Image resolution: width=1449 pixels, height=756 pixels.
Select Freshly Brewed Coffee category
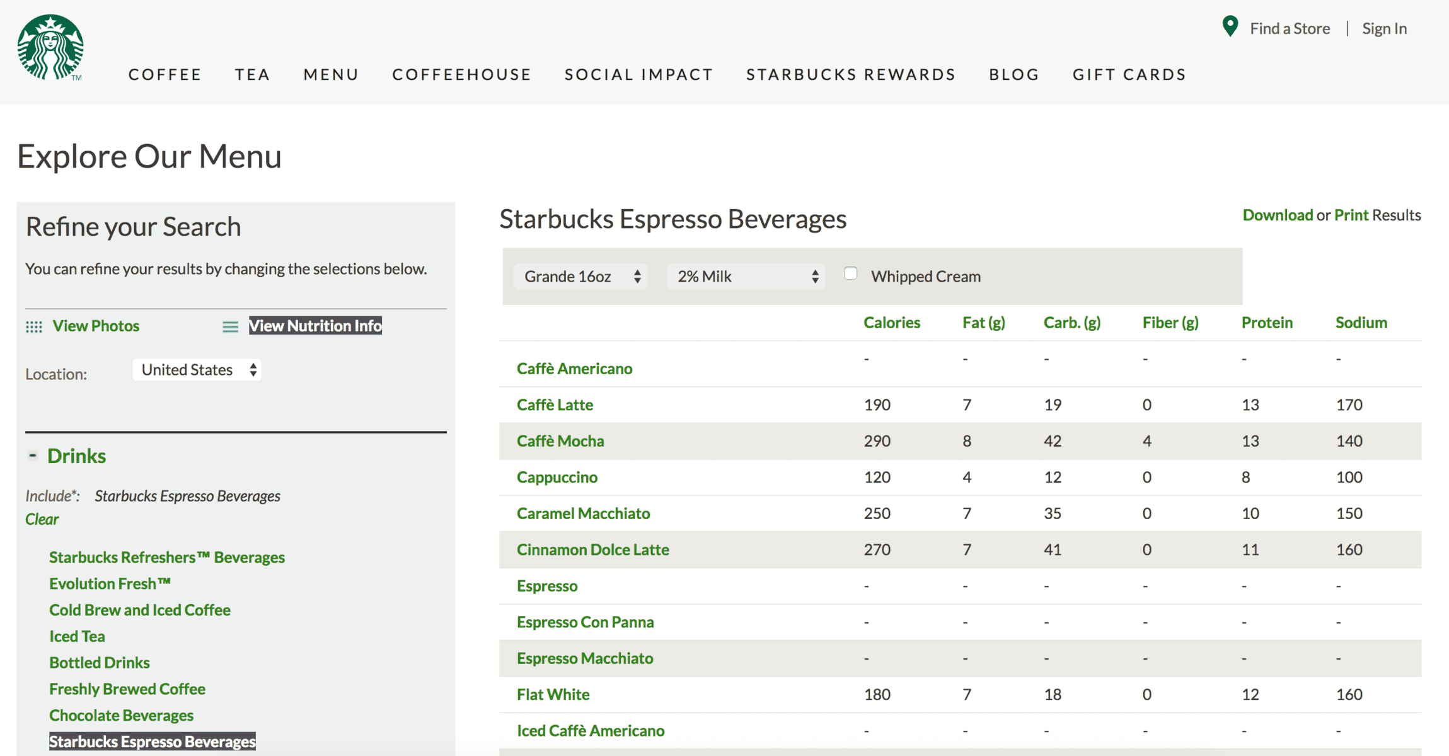tap(127, 689)
